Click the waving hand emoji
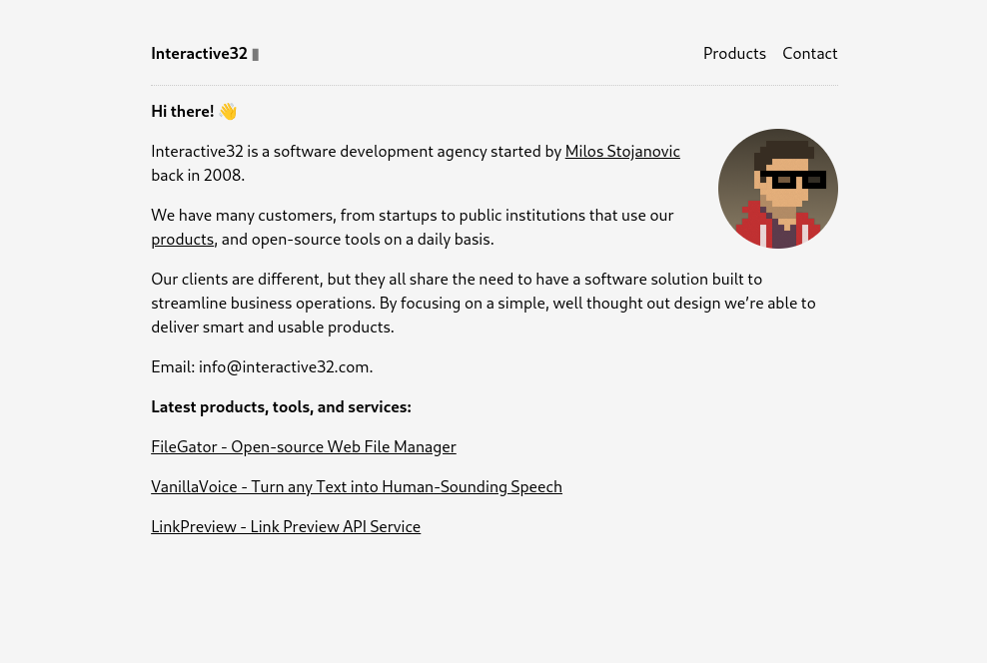The height and width of the screenshot is (663, 987). pos(228,112)
